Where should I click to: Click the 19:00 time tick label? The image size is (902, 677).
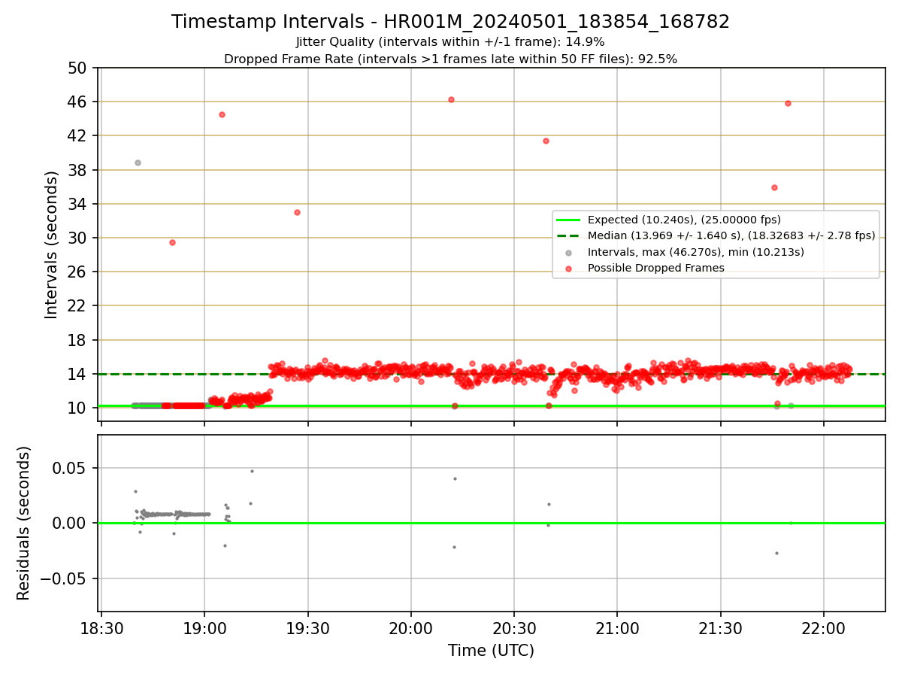click(204, 627)
